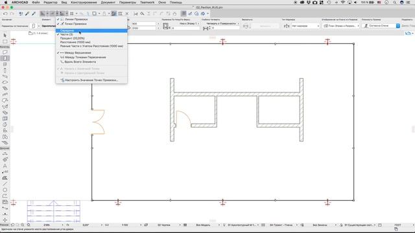Select the Slab tool in the toolbox
The width and height of the screenshot is (415, 233).
click(5, 82)
